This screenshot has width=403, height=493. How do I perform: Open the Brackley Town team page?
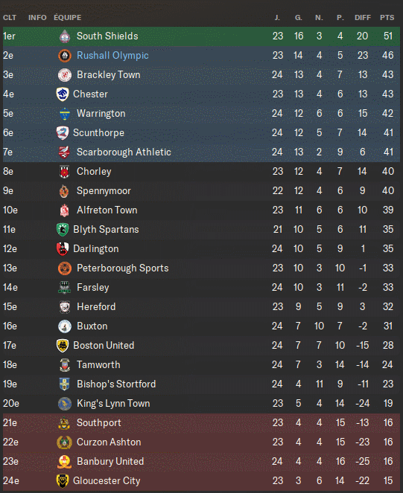click(x=109, y=75)
